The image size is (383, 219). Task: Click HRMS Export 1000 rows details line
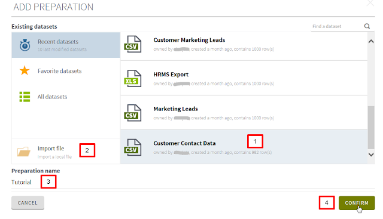[x=214, y=84]
